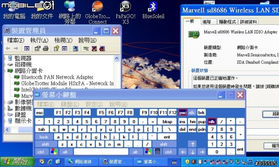Viewport: 279px width, 167px height.
Task: Expand the Monitors (監視器) tree node
Action: click(x=5, y=58)
